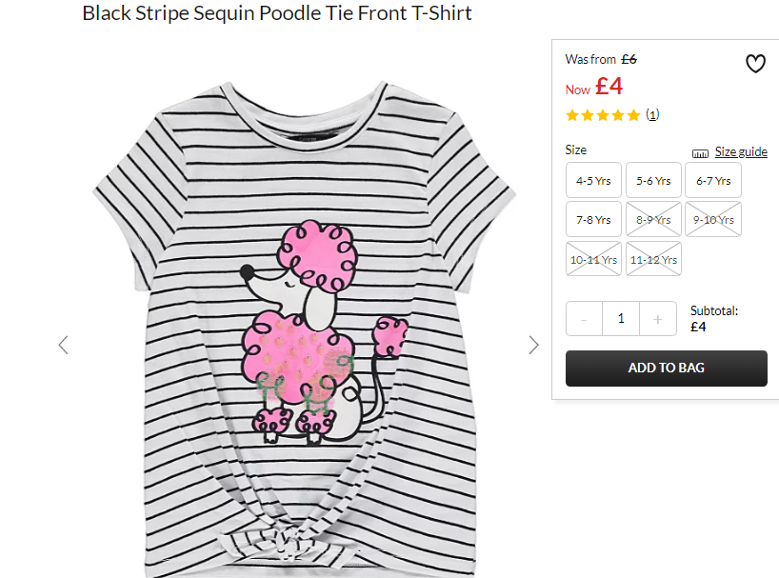
Task: Click the five-star rating stars
Action: (x=603, y=116)
